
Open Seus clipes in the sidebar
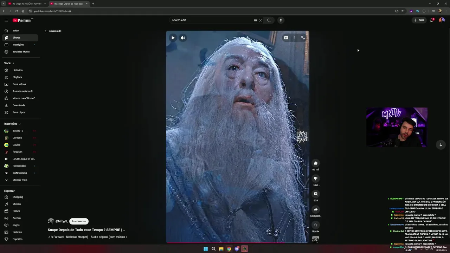coord(20,112)
